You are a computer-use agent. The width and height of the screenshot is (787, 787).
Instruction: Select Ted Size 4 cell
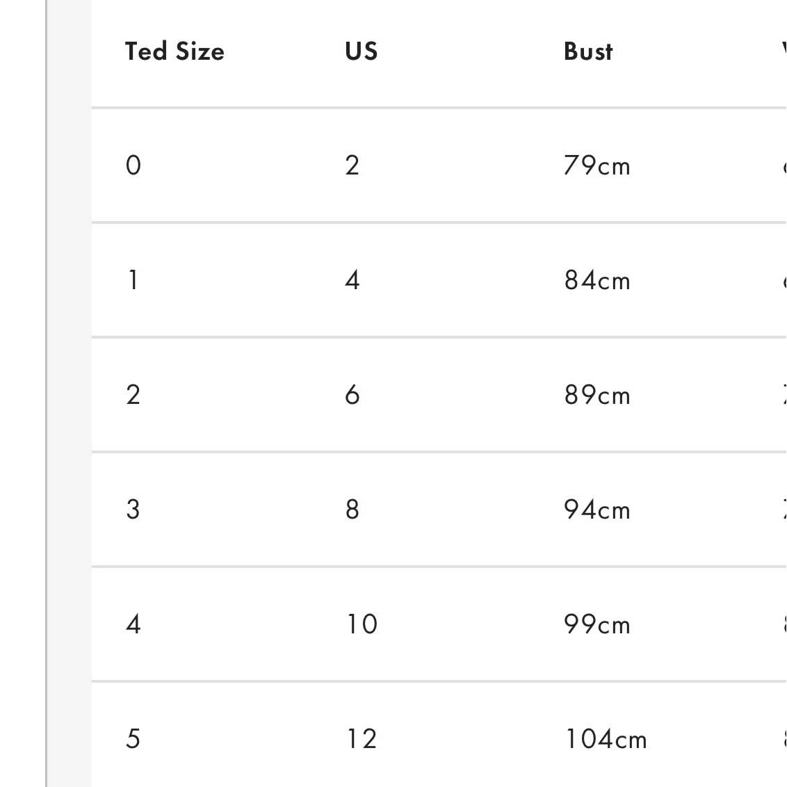133,624
